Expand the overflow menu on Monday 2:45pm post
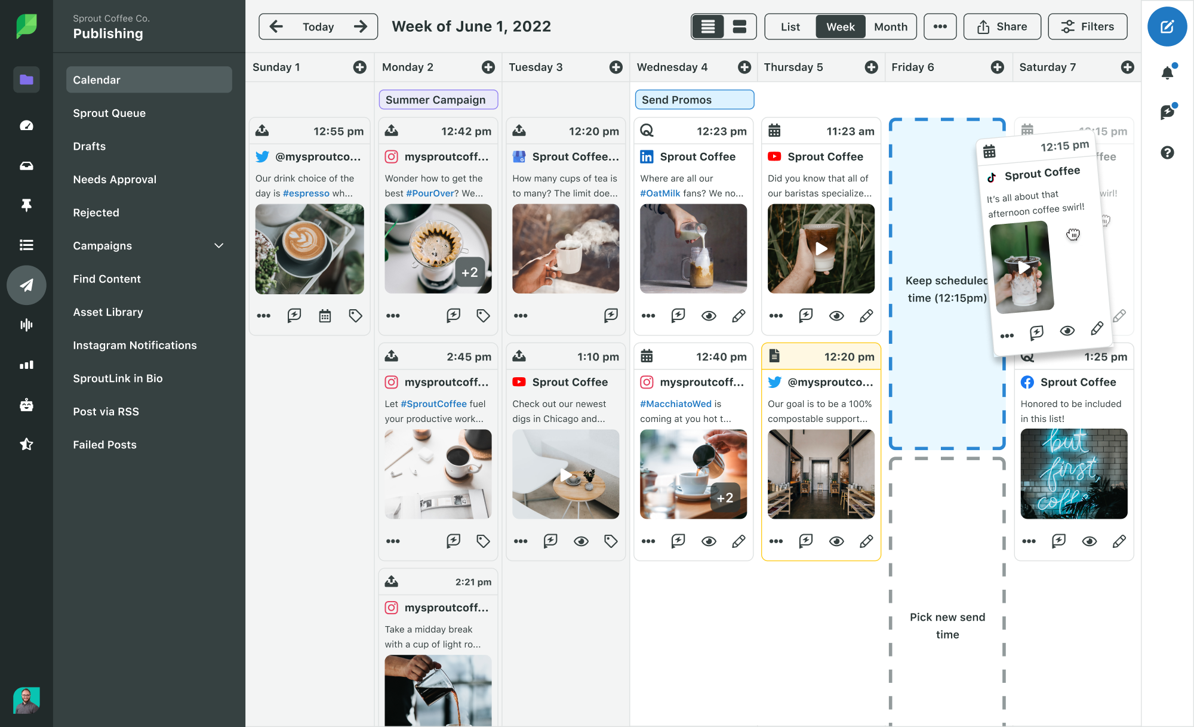Viewport: 1194px width, 727px height. (392, 540)
